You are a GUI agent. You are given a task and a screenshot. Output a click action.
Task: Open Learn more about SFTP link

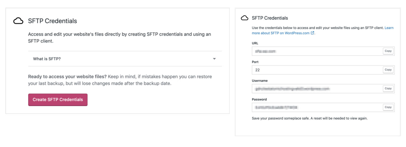coord(323,30)
